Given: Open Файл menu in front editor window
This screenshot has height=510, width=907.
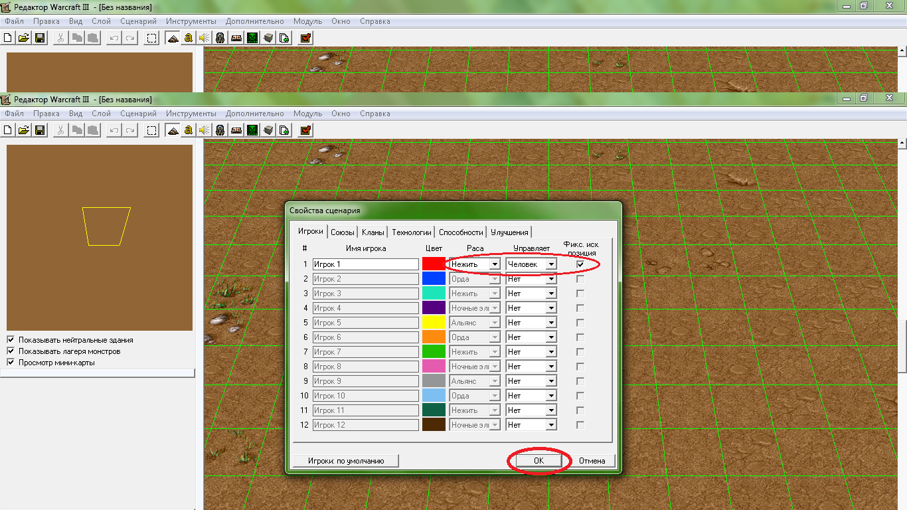Looking at the screenshot, I should point(14,114).
